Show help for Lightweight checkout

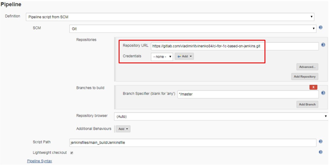click(x=320, y=152)
